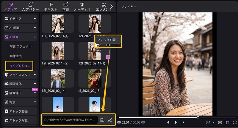238x128 pixels.
Task: Open the 3:4 aspect ratio dropdown
Action: pyautogui.click(x=211, y=122)
